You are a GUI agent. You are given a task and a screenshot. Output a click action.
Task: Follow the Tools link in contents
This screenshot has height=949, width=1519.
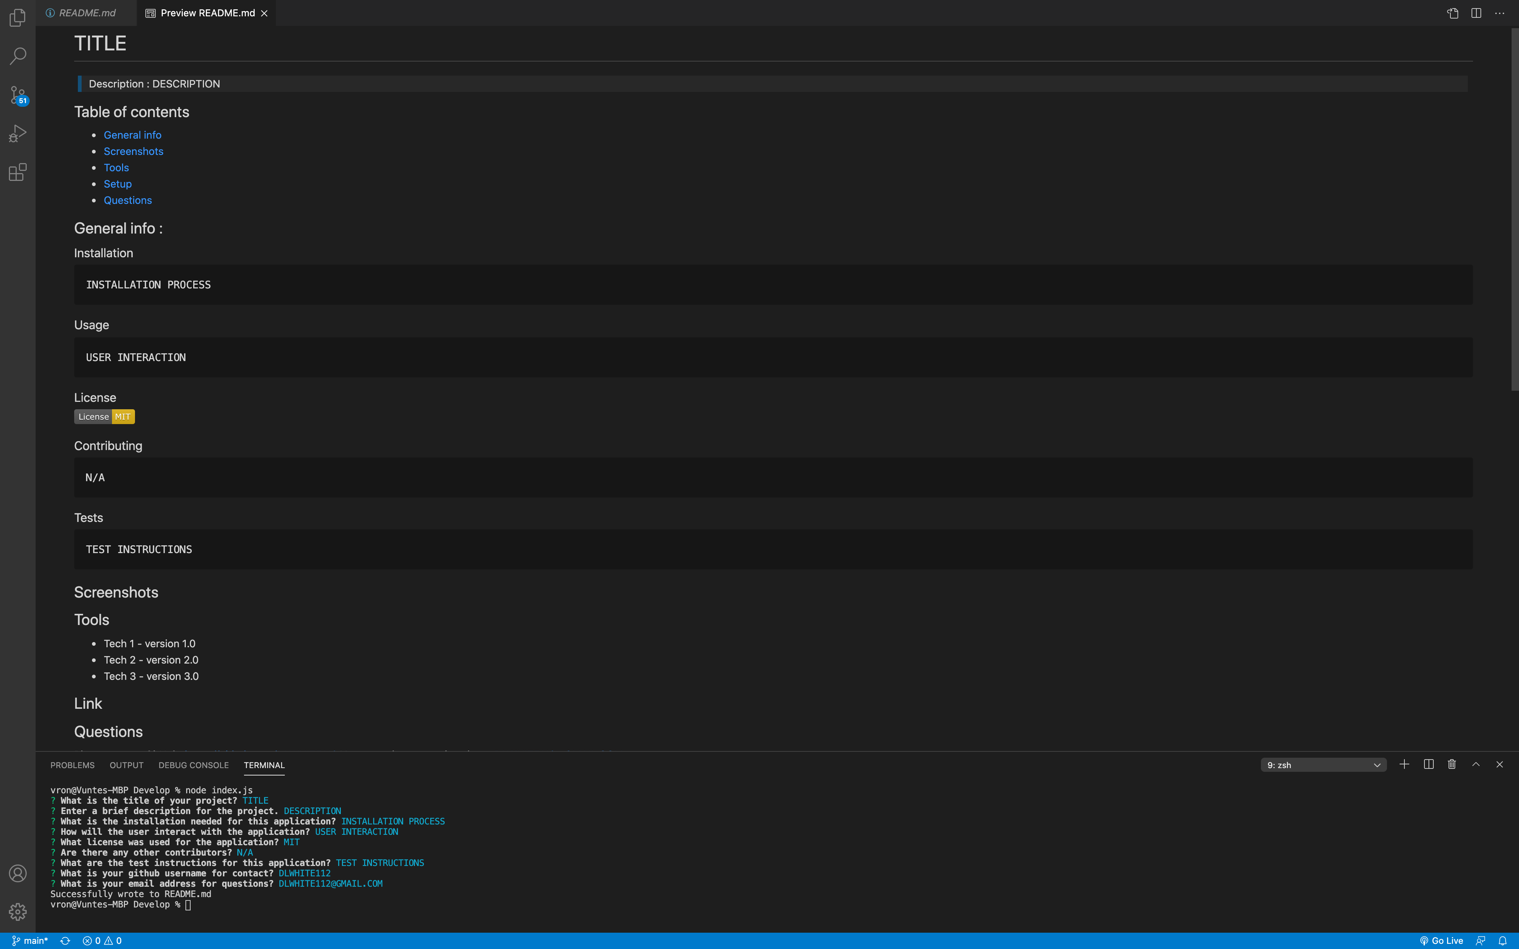(x=116, y=168)
